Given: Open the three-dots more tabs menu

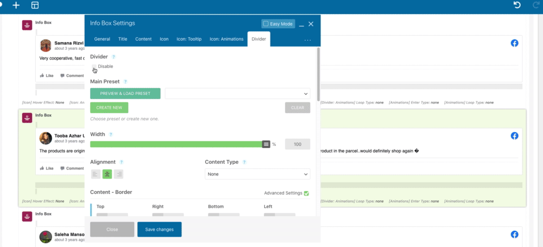Looking at the screenshot, I should coord(307,40).
